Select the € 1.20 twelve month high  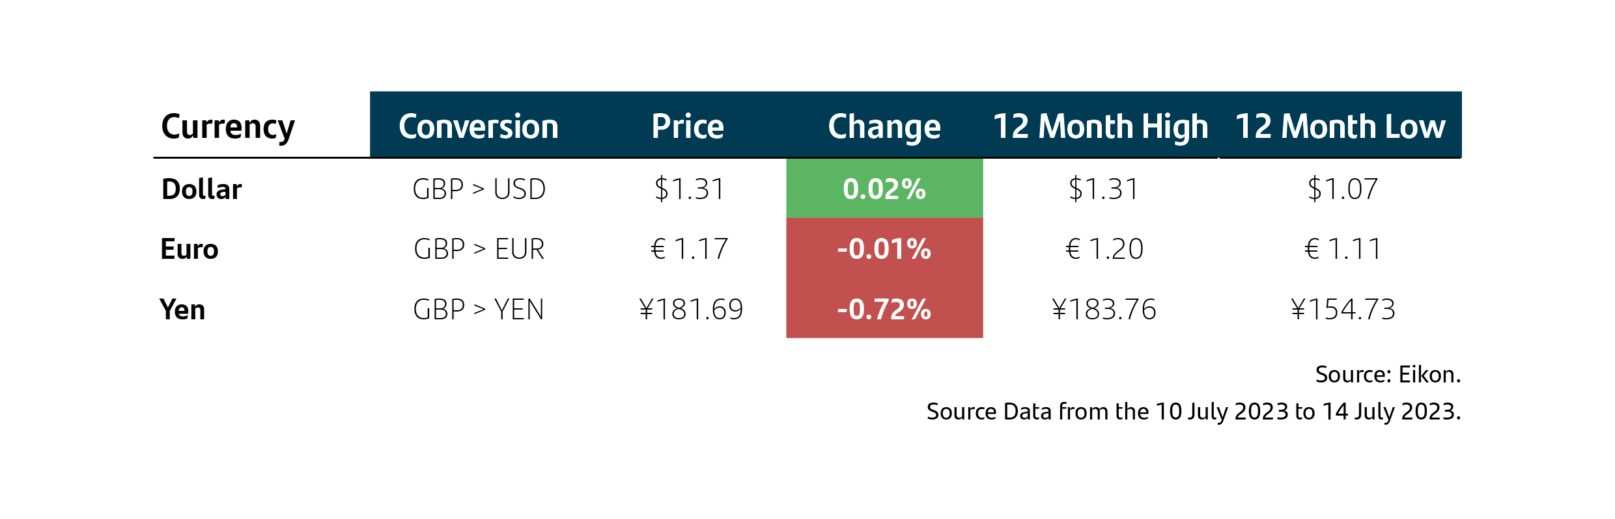click(x=1104, y=249)
